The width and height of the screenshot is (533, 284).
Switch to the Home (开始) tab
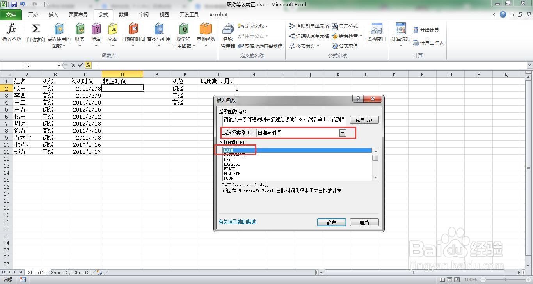[x=33, y=14]
